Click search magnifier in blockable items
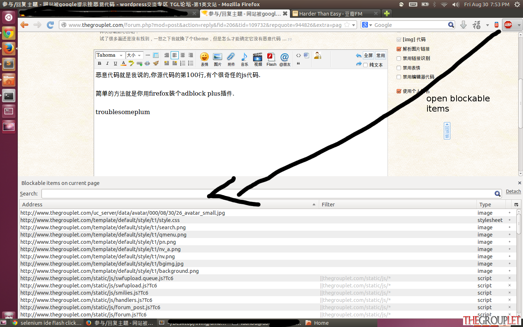This screenshot has height=327, width=523. pyautogui.click(x=498, y=194)
